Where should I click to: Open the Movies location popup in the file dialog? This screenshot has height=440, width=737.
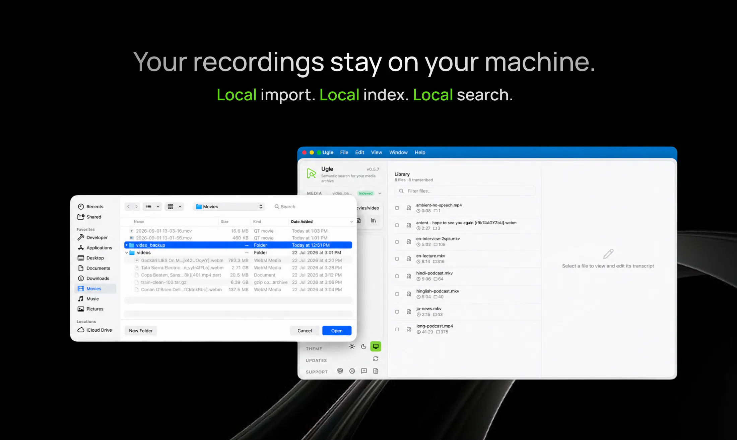[229, 207]
